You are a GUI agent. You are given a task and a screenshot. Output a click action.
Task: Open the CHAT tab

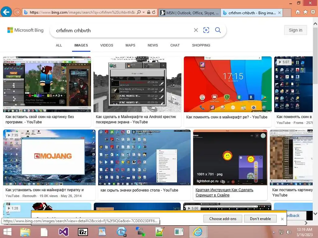(x=175, y=45)
